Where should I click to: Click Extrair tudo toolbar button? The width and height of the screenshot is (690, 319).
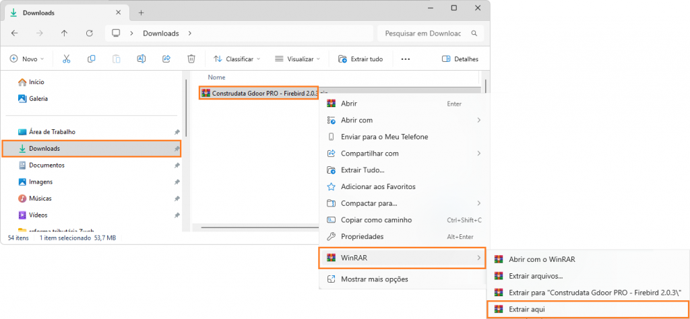pyautogui.click(x=360, y=59)
